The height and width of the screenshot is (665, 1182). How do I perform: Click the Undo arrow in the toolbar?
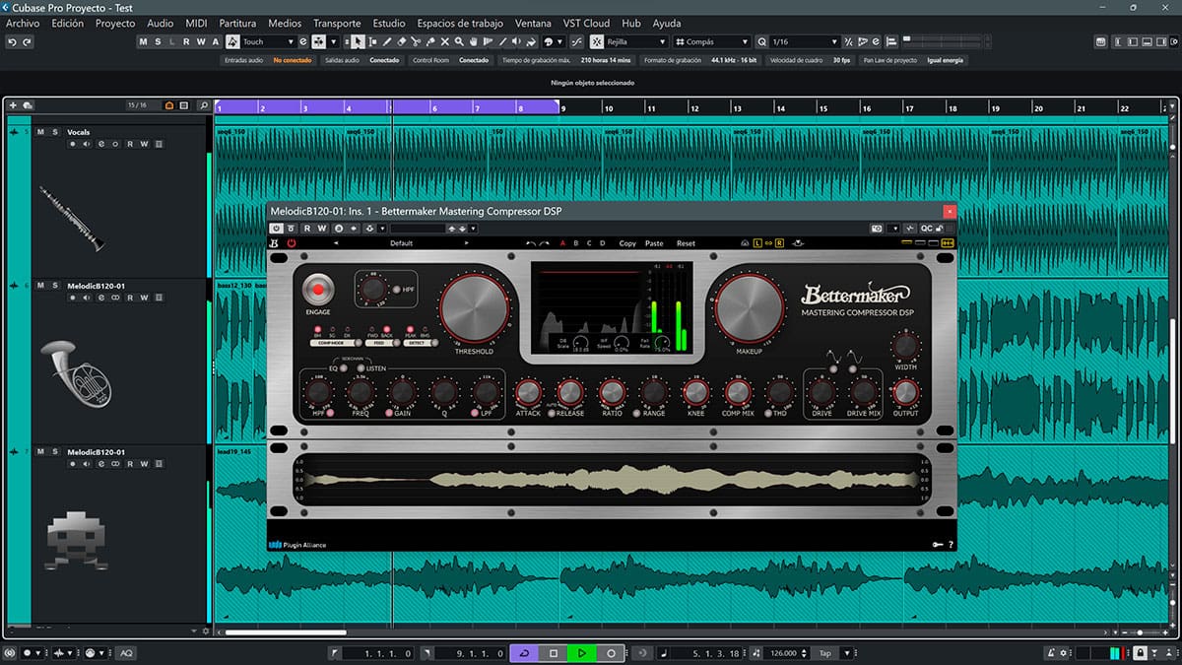point(13,42)
